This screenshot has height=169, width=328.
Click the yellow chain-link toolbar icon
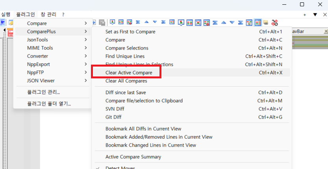coord(266,22)
